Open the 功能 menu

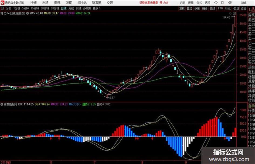click(x=182, y=3)
